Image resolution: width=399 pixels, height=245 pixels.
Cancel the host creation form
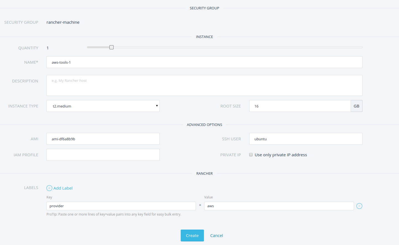[x=216, y=236]
